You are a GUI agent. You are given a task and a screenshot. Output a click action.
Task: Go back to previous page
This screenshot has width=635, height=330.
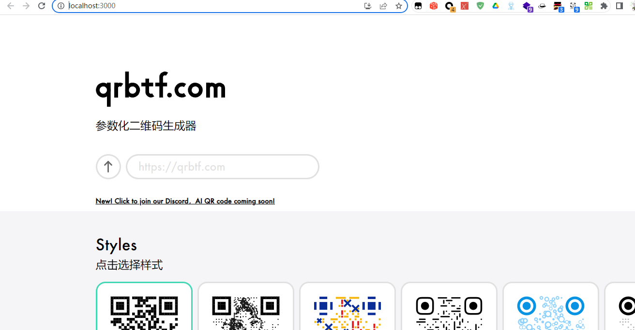11,6
